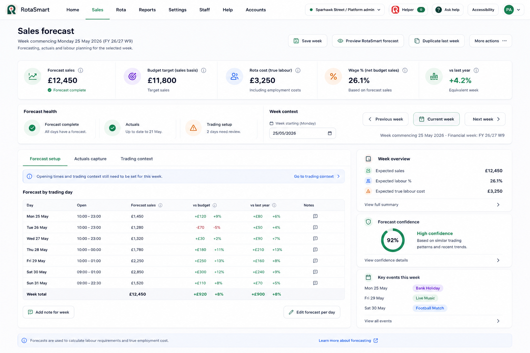The image size is (530, 353).
Task: Open note icon for Mon 25 May row
Action: [315, 216]
